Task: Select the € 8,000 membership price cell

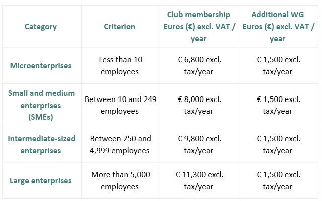Action: [x=199, y=106]
